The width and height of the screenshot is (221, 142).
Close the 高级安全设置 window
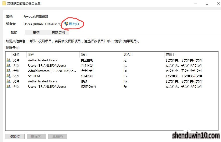pos(218,3)
